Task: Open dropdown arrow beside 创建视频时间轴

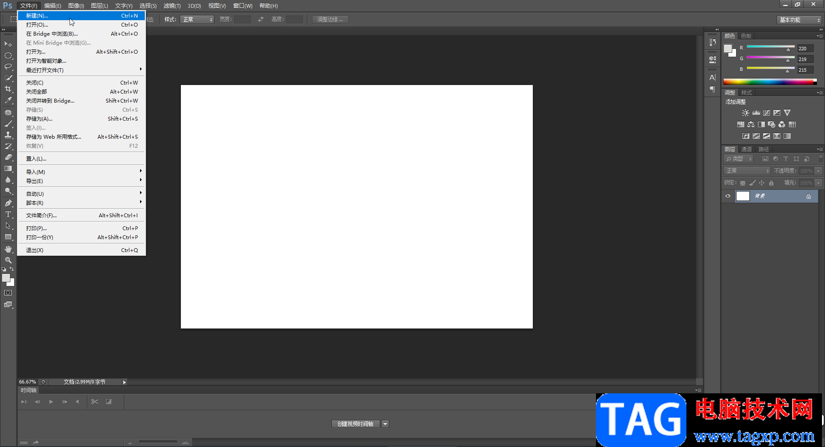Action: 385,424
